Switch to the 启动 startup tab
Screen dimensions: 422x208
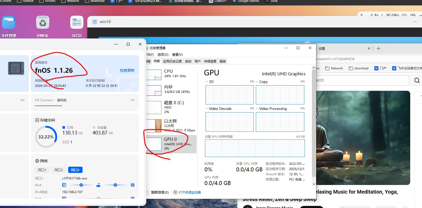pos(188,61)
